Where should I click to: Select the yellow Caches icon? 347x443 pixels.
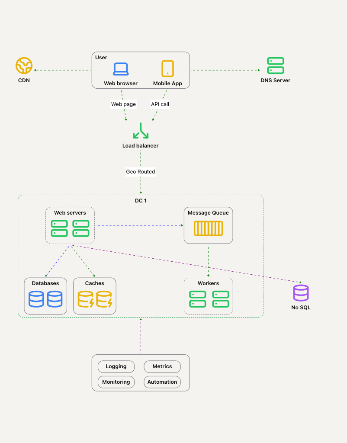[95, 299]
